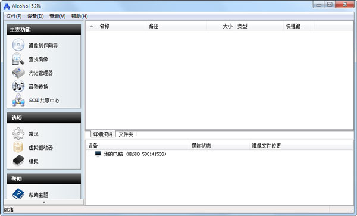The image size is (357, 216).
Task: Click the 常规 gear icon
Action: pyautogui.click(x=18, y=134)
